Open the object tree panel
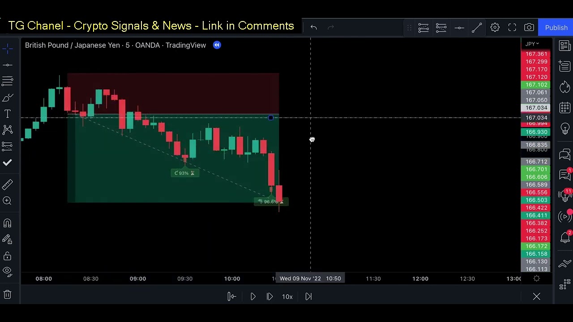Viewport: 573px width, 322px height. pyautogui.click(x=564, y=284)
